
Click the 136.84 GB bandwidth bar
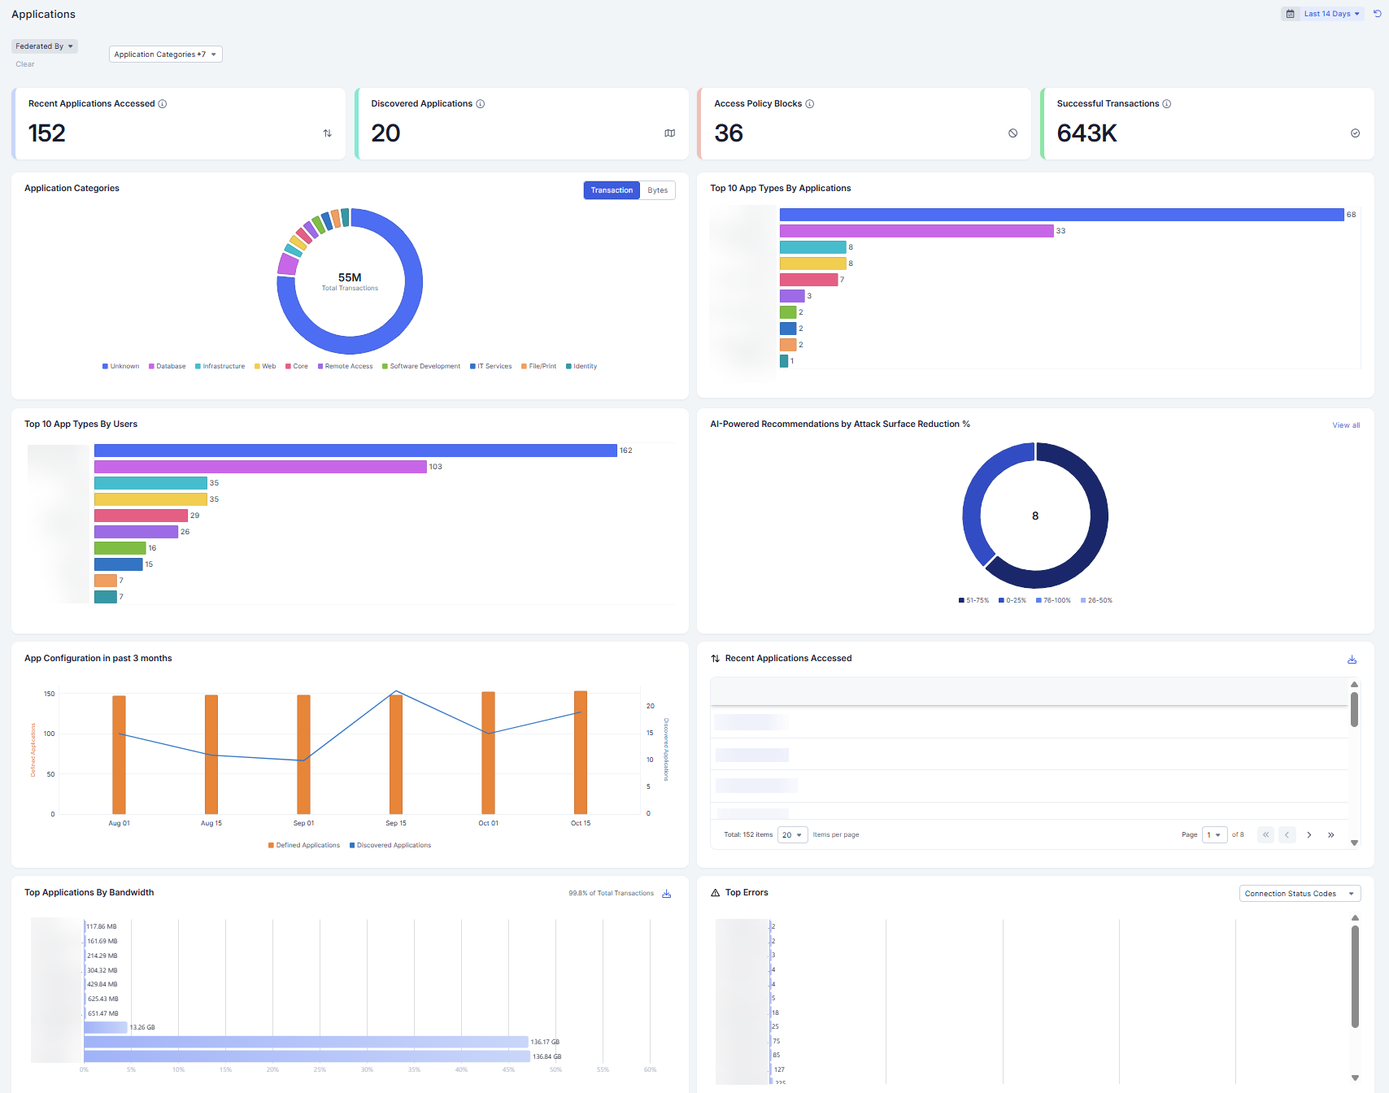tap(307, 1056)
